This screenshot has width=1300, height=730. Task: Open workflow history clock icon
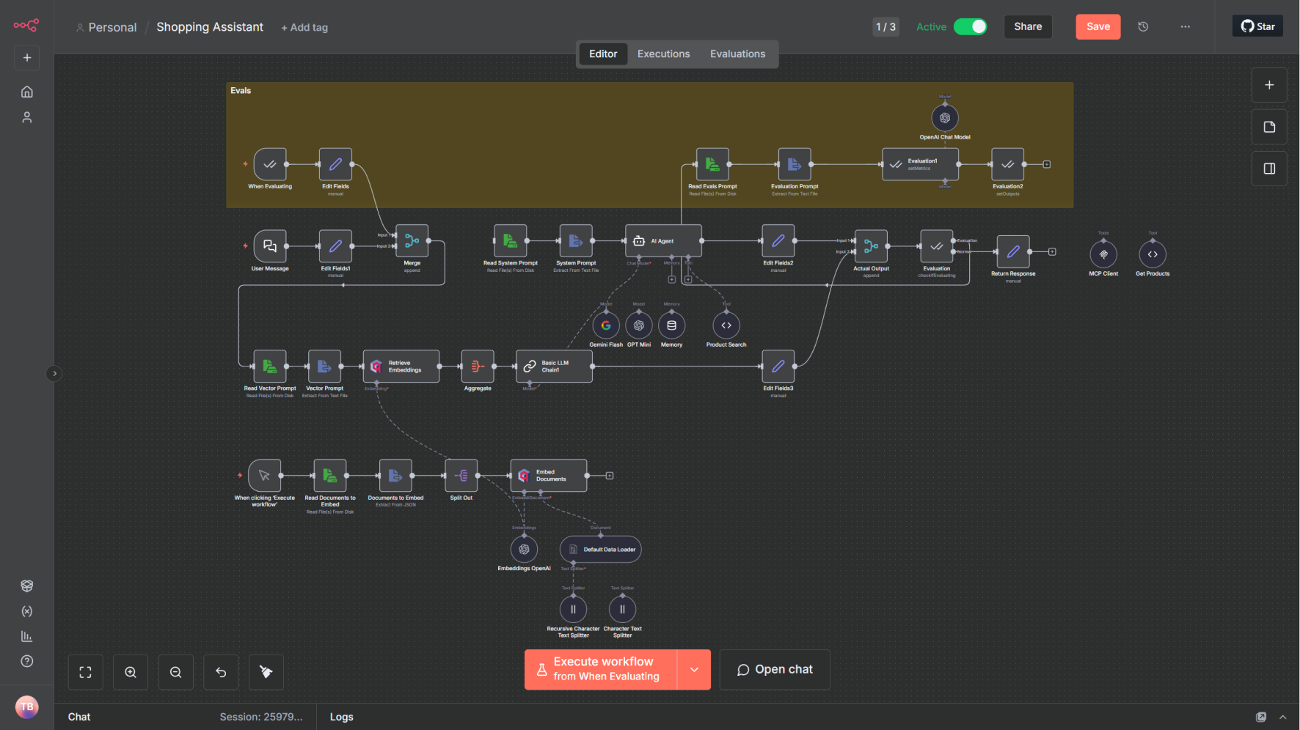(1143, 27)
